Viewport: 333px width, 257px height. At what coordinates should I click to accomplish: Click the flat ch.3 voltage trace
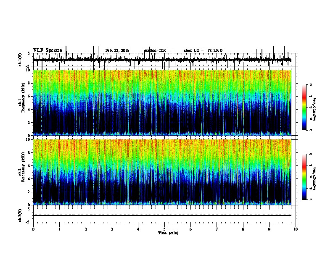pyautogui.click(x=162, y=215)
